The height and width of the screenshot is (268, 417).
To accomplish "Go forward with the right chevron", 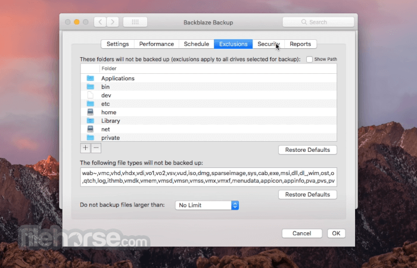I will [113, 22].
